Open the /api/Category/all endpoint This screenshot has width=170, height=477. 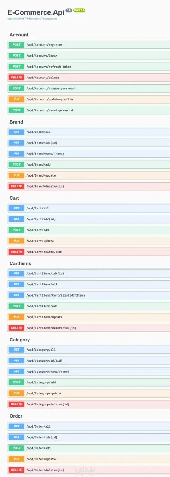pos(89,350)
